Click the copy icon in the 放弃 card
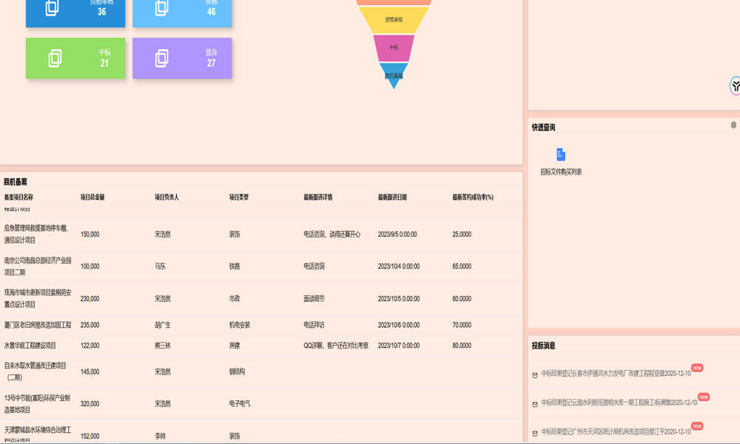740x444 pixels. click(161, 58)
